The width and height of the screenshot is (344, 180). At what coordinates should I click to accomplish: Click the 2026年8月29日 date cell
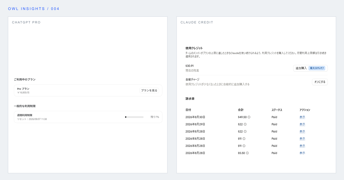[x=195, y=124]
